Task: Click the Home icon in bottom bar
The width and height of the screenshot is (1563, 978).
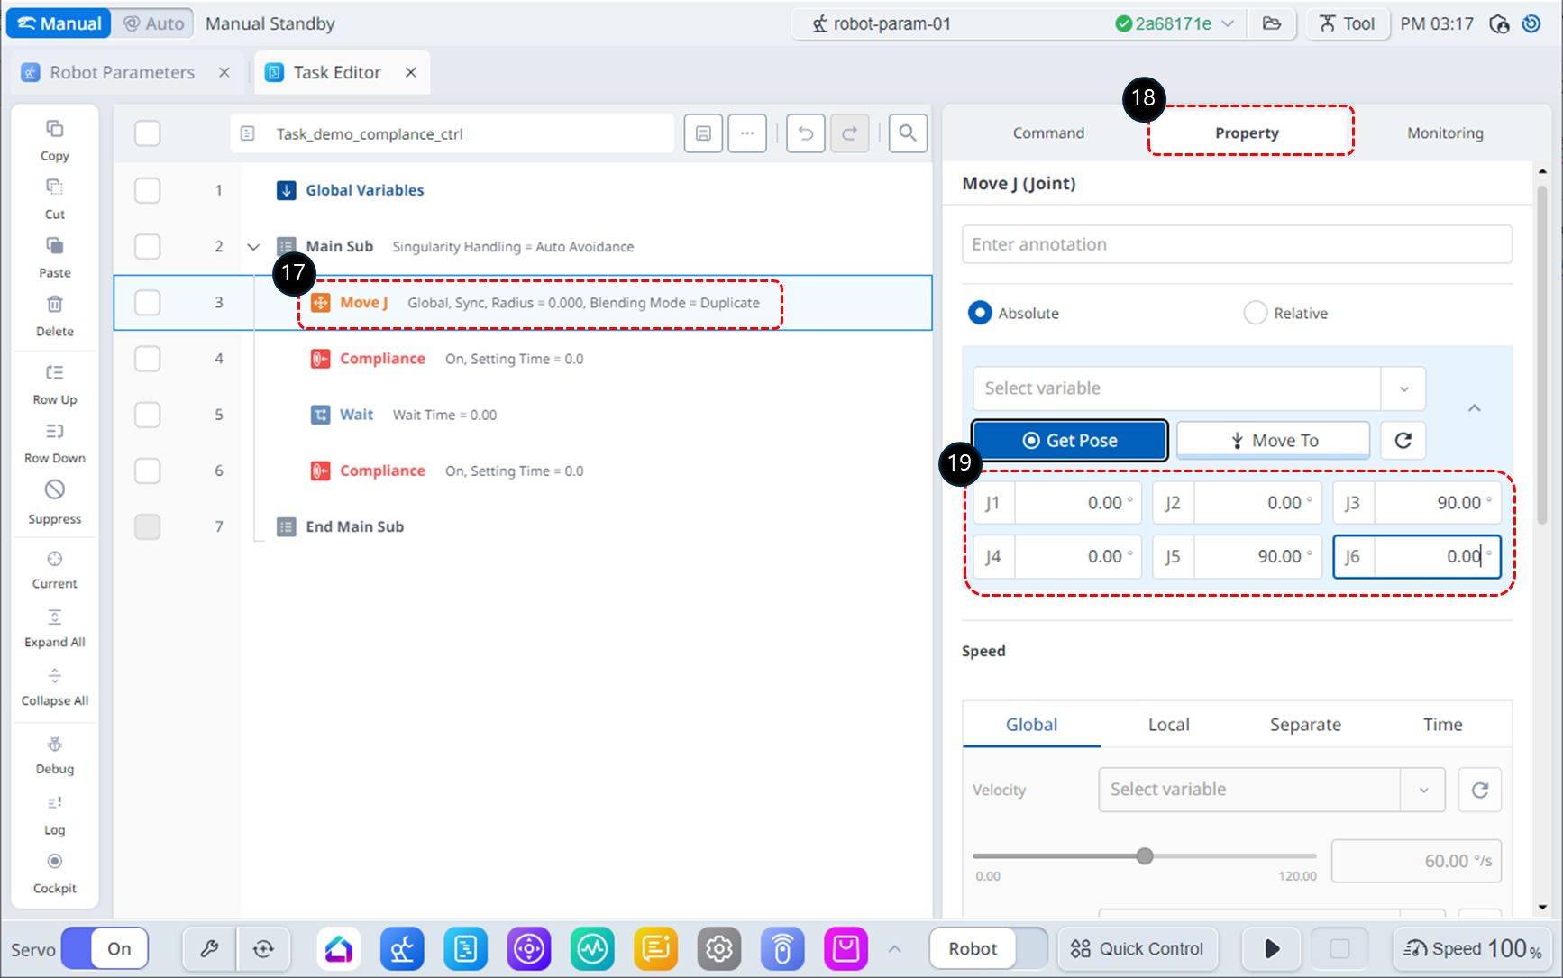Action: click(x=339, y=948)
